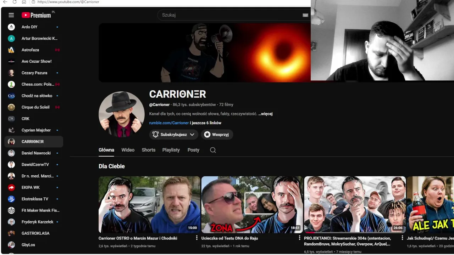Switch to the Shorts tab

149,150
